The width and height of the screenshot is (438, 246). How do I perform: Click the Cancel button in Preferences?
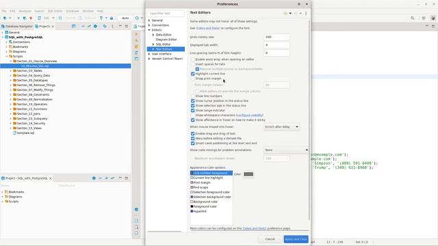point(270,239)
